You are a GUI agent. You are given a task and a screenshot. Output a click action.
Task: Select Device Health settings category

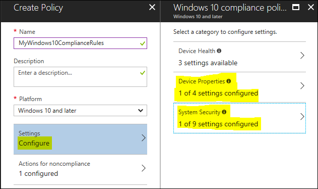tap(239, 57)
